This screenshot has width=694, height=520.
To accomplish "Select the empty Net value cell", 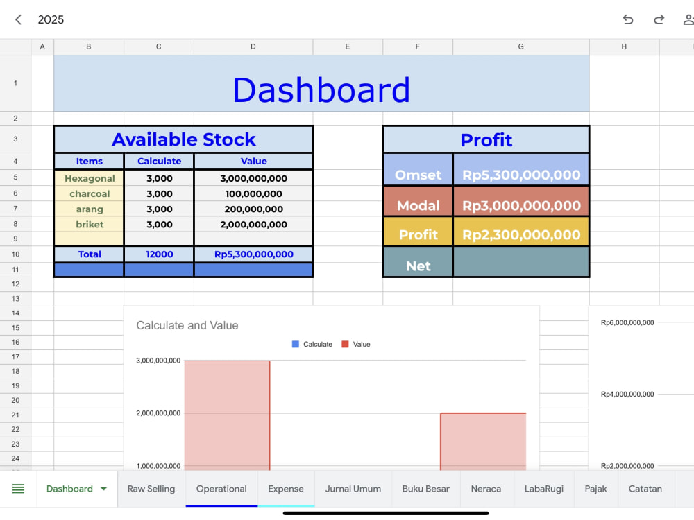I will [x=521, y=262].
